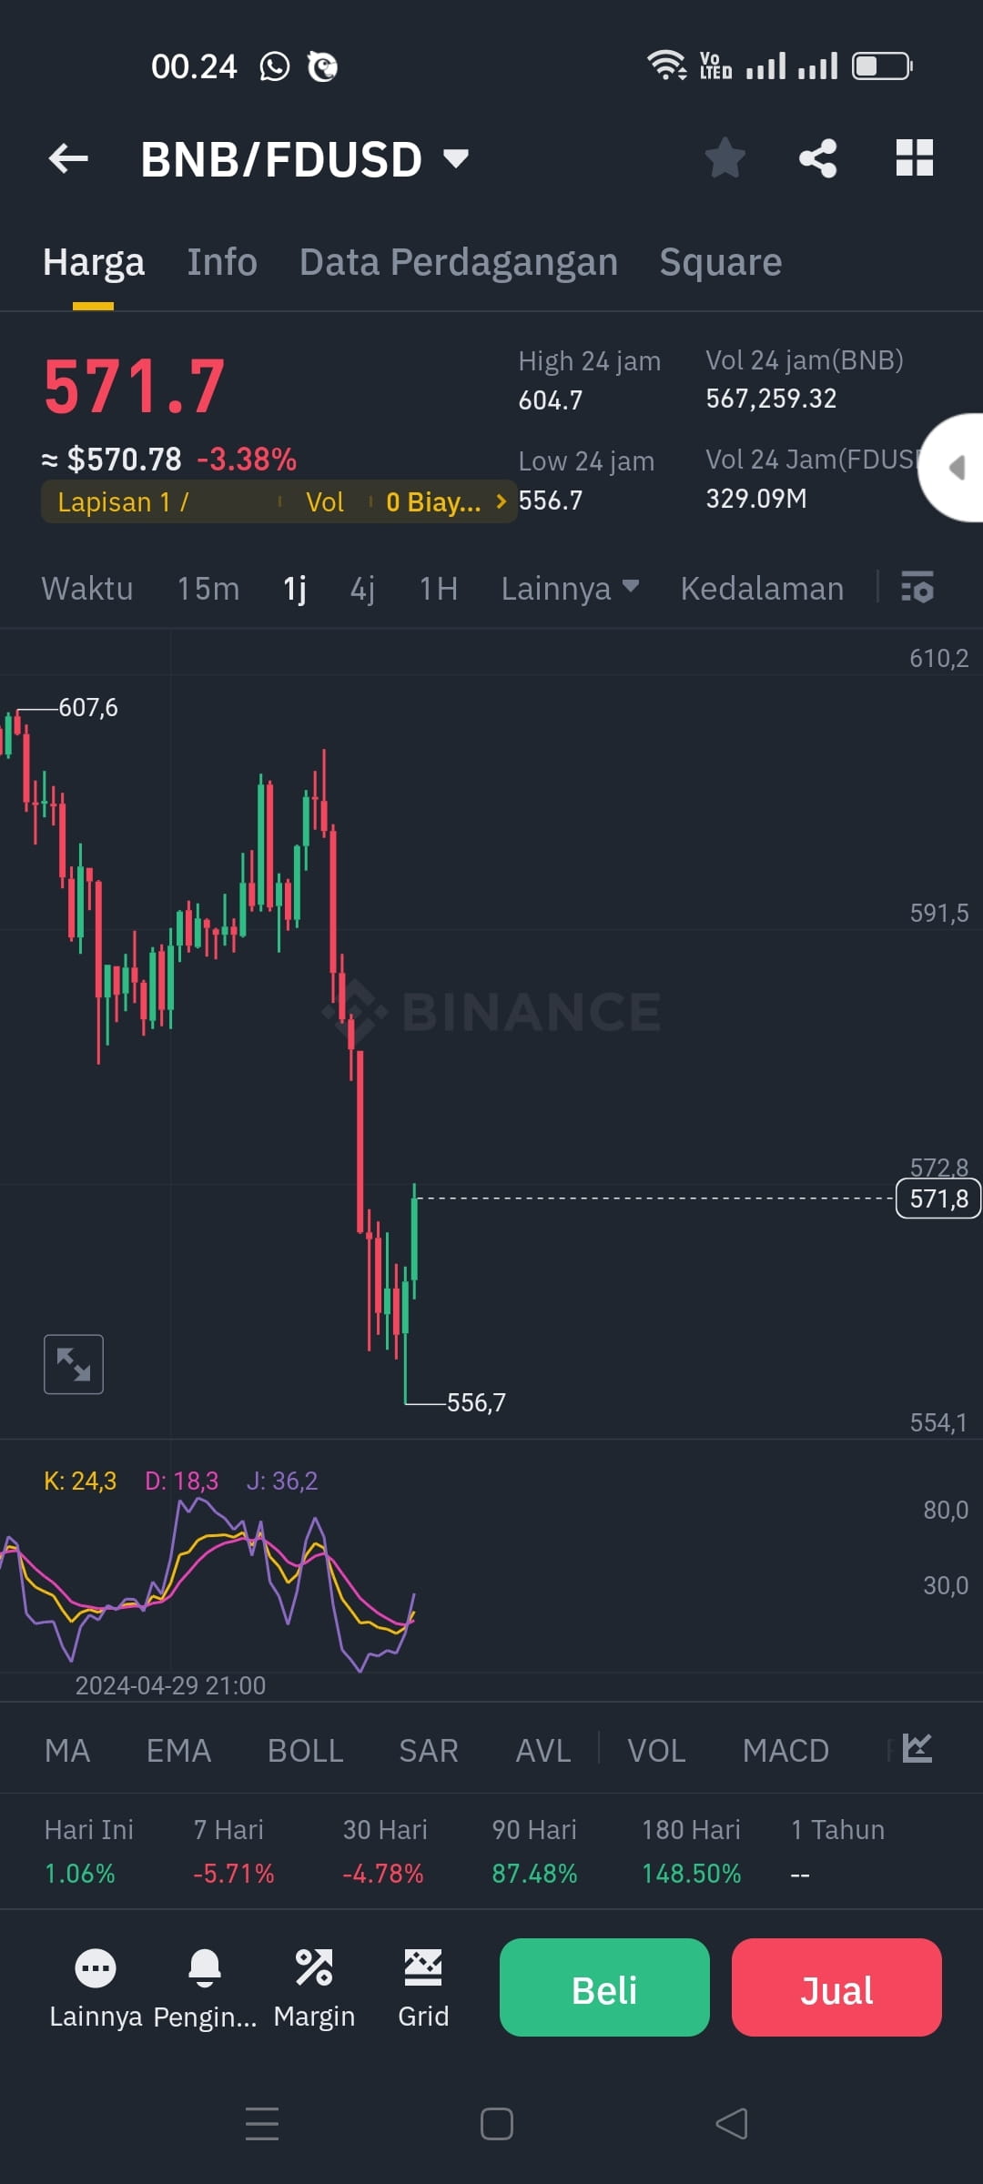Open chart settings icon beside Kedalaman
The width and height of the screenshot is (983, 2184).
tap(917, 589)
